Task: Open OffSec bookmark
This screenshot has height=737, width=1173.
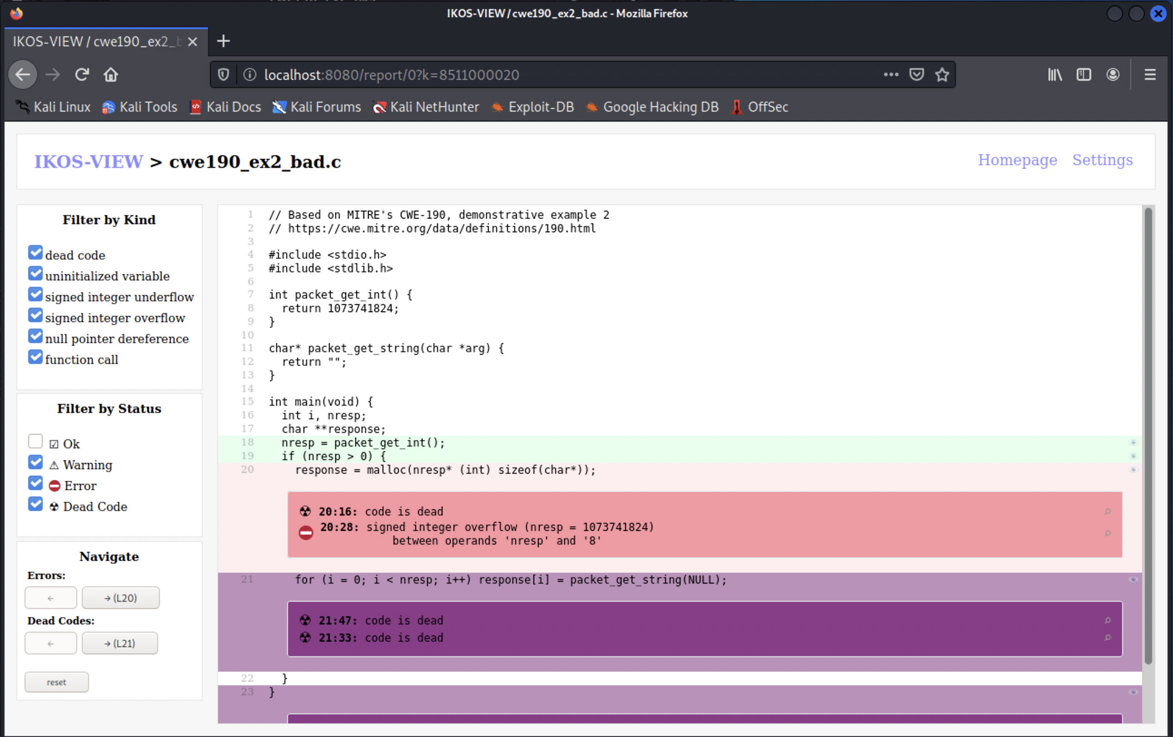Action: pos(760,107)
